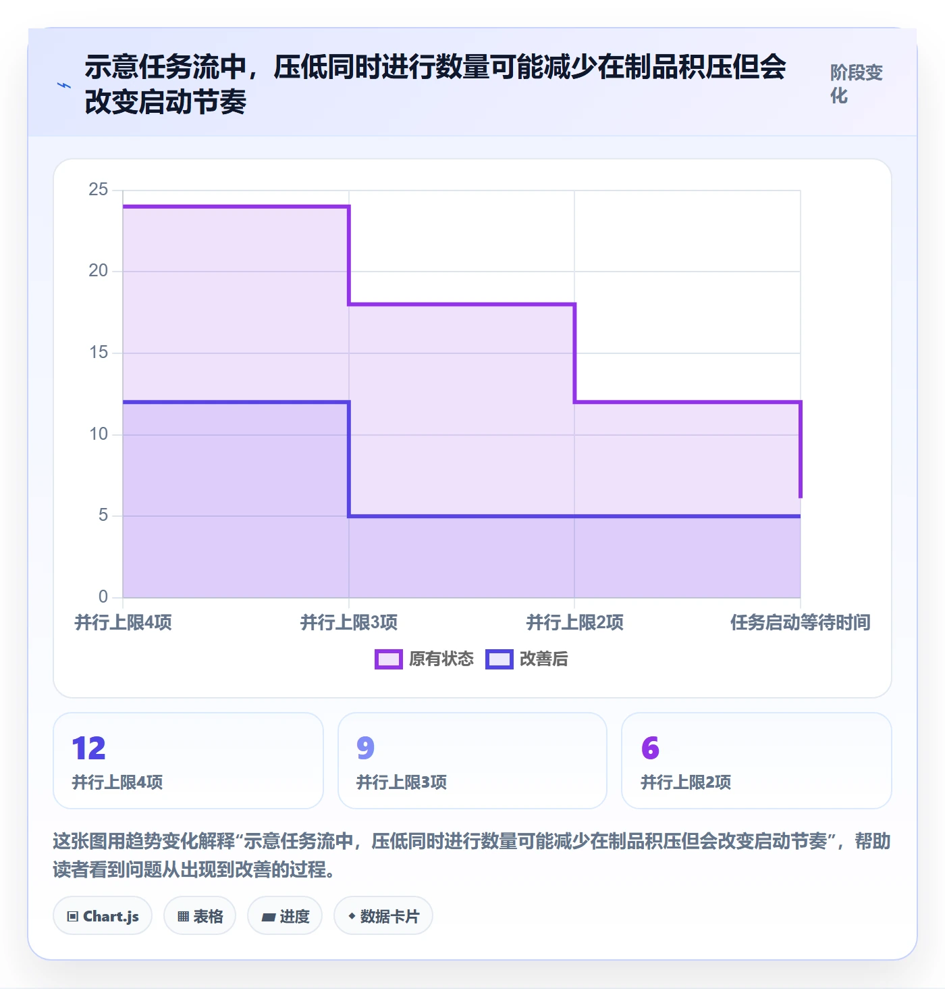Click the description paragraph starting with 这张图用趋势变化
Viewport: 945px width, 989px height.
click(x=472, y=855)
